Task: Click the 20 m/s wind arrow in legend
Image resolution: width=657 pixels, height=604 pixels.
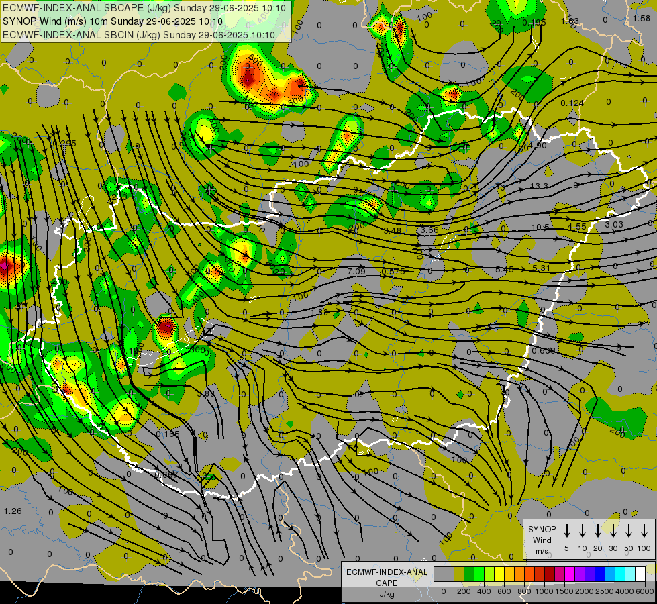Action: 597,530
